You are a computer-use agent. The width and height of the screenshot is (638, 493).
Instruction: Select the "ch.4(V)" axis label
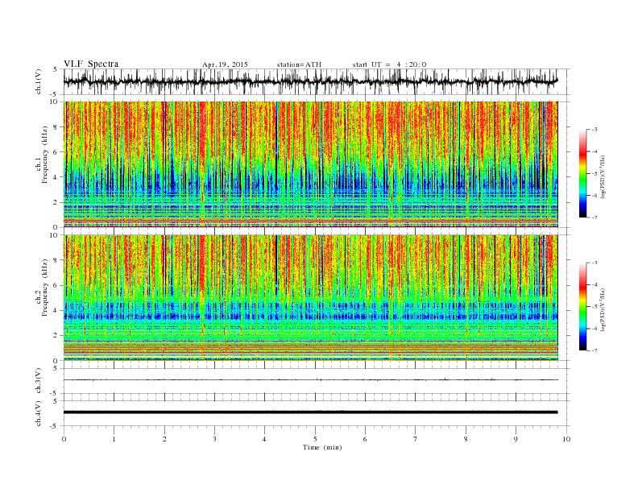click(x=39, y=413)
